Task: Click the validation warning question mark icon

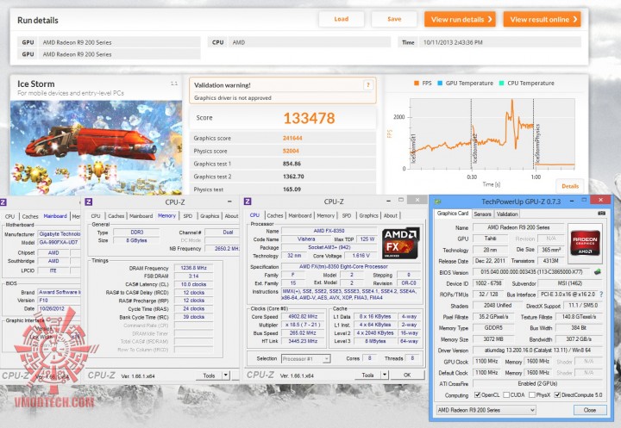Action: click(368, 85)
